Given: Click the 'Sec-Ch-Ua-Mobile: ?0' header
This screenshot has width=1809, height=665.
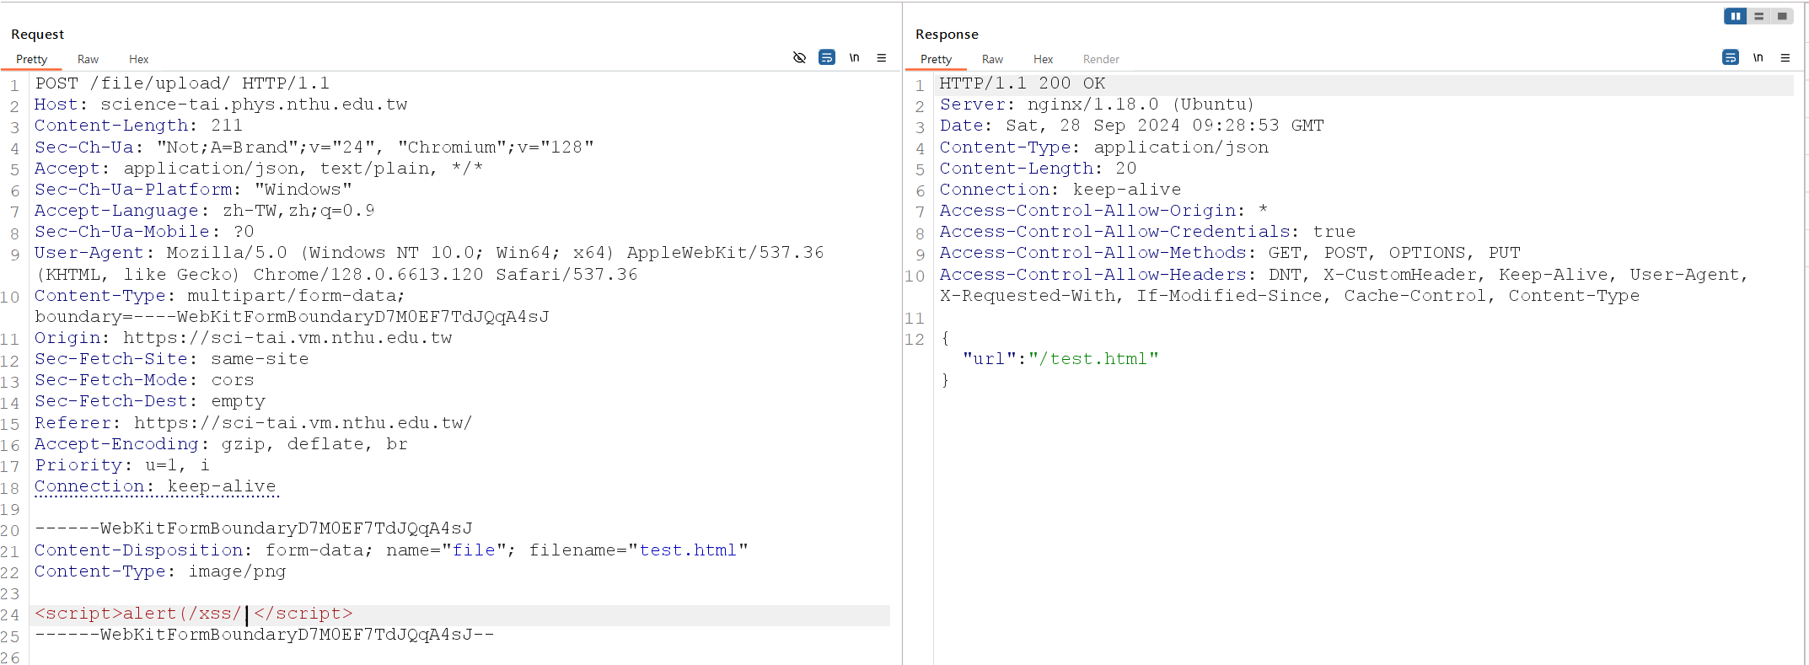Looking at the screenshot, I should (x=144, y=232).
